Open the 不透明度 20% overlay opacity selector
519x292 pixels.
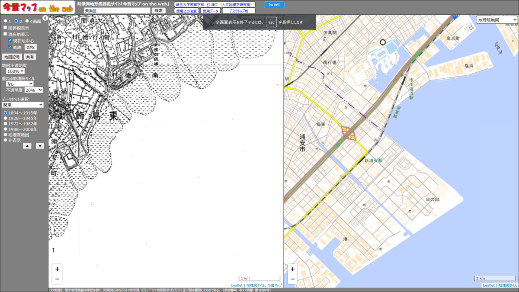tap(33, 90)
